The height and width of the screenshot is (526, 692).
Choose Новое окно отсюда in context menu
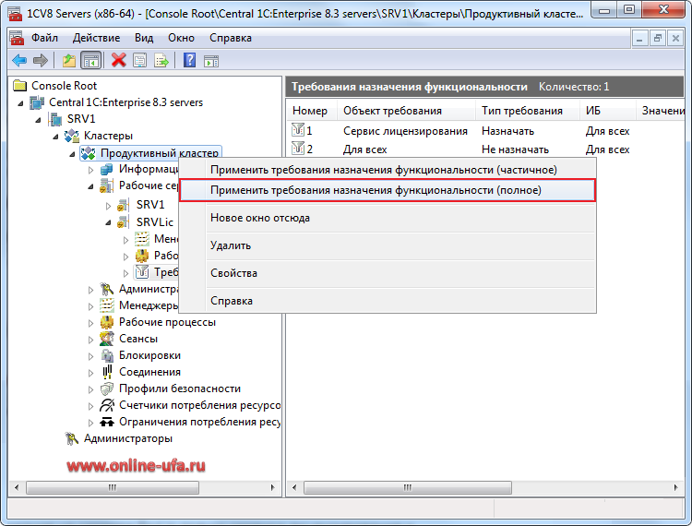tap(388, 218)
